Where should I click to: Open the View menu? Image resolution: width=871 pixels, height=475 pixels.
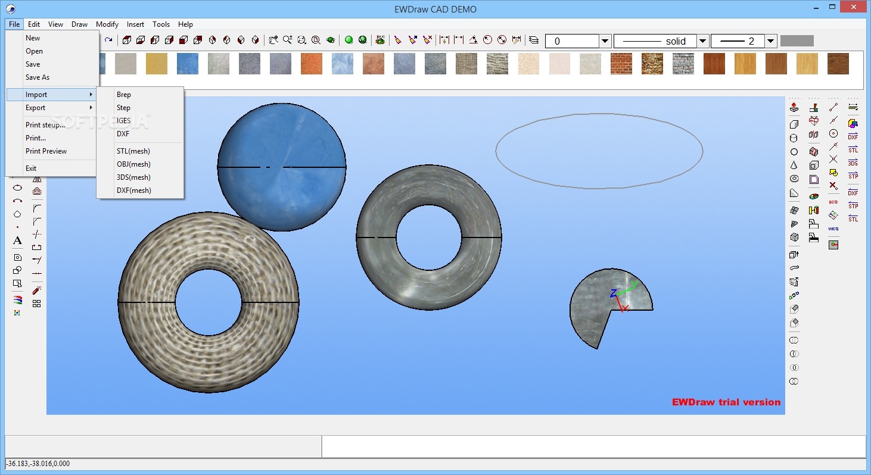56,24
